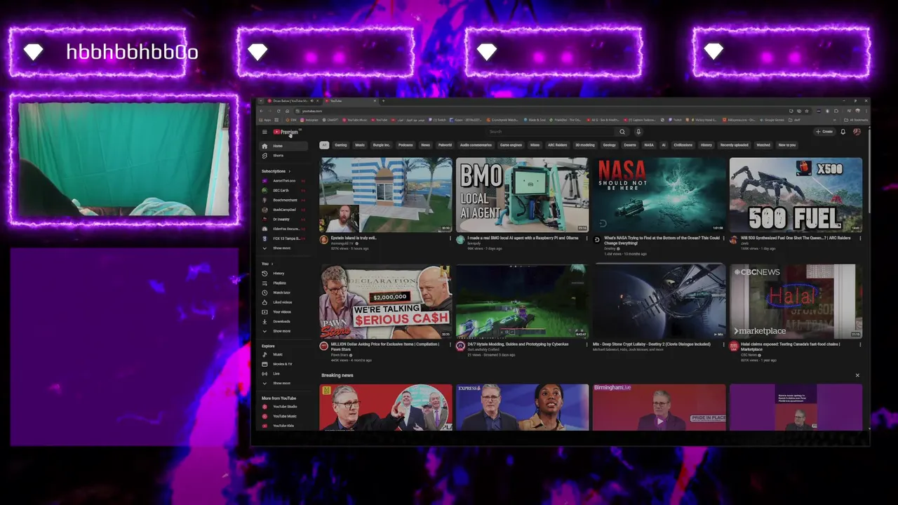The image size is (898, 505).
Task: Select the Recently uploaded filter chip
Action: click(735, 145)
